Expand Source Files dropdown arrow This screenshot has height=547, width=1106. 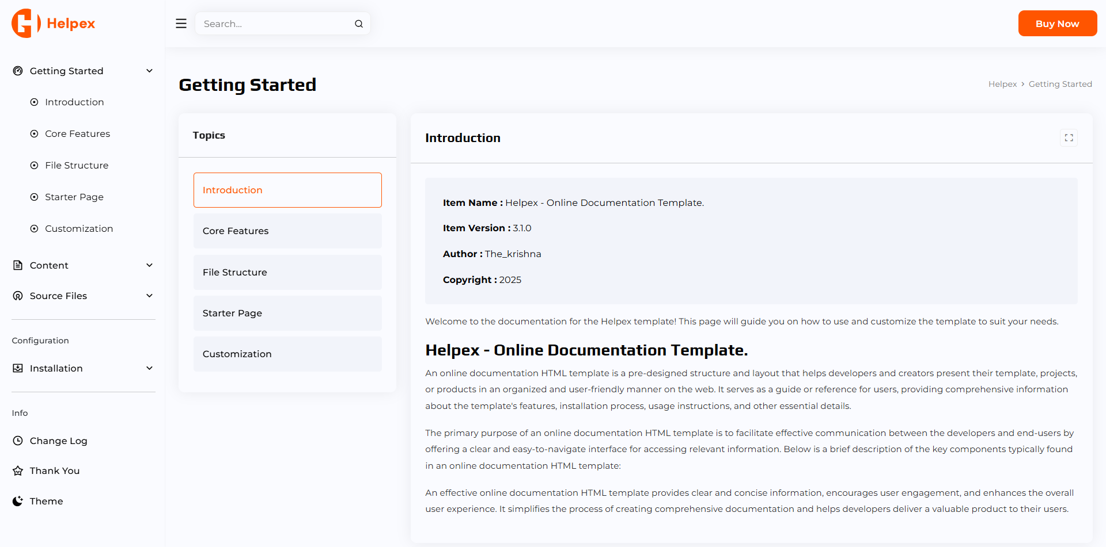[149, 296]
